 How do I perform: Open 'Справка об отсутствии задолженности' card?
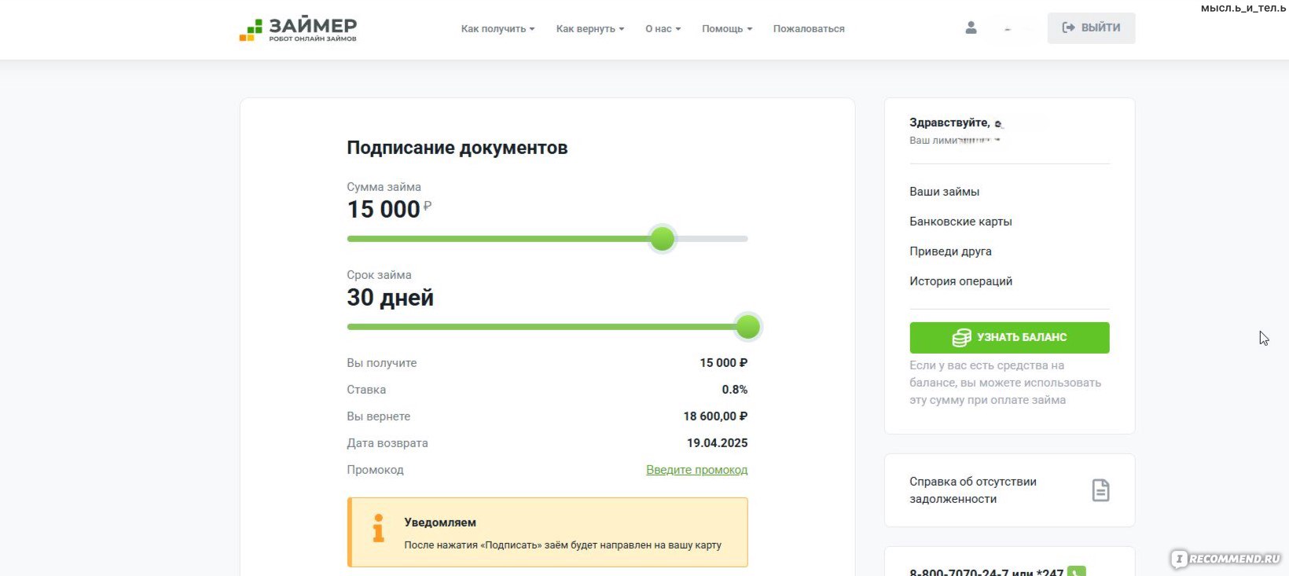pyautogui.click(x=973, y=490)
